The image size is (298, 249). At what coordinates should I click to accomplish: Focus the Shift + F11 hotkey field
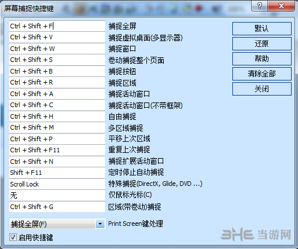coord(57,173)
